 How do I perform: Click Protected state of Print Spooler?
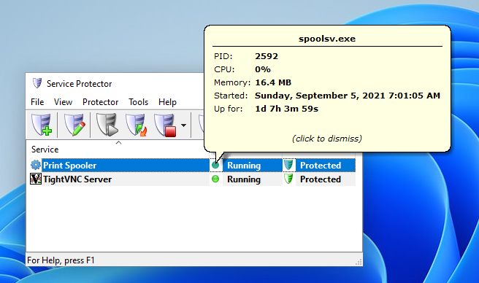[x=321, y=166]
